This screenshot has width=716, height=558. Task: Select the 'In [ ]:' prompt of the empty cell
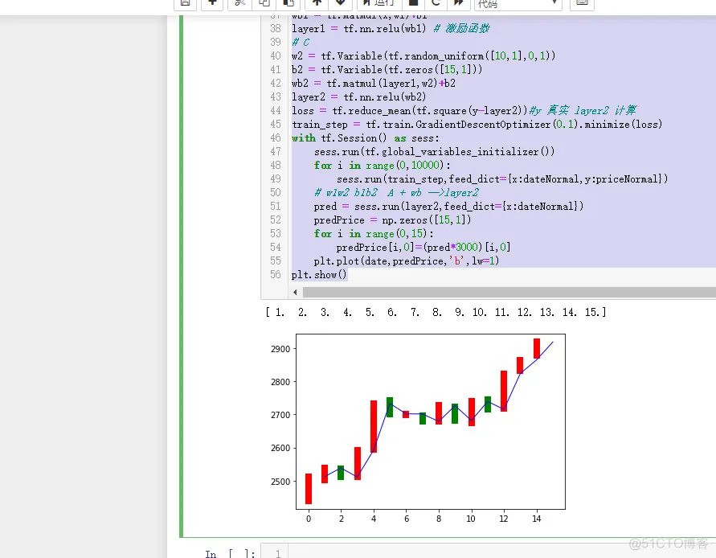point(230,553)
